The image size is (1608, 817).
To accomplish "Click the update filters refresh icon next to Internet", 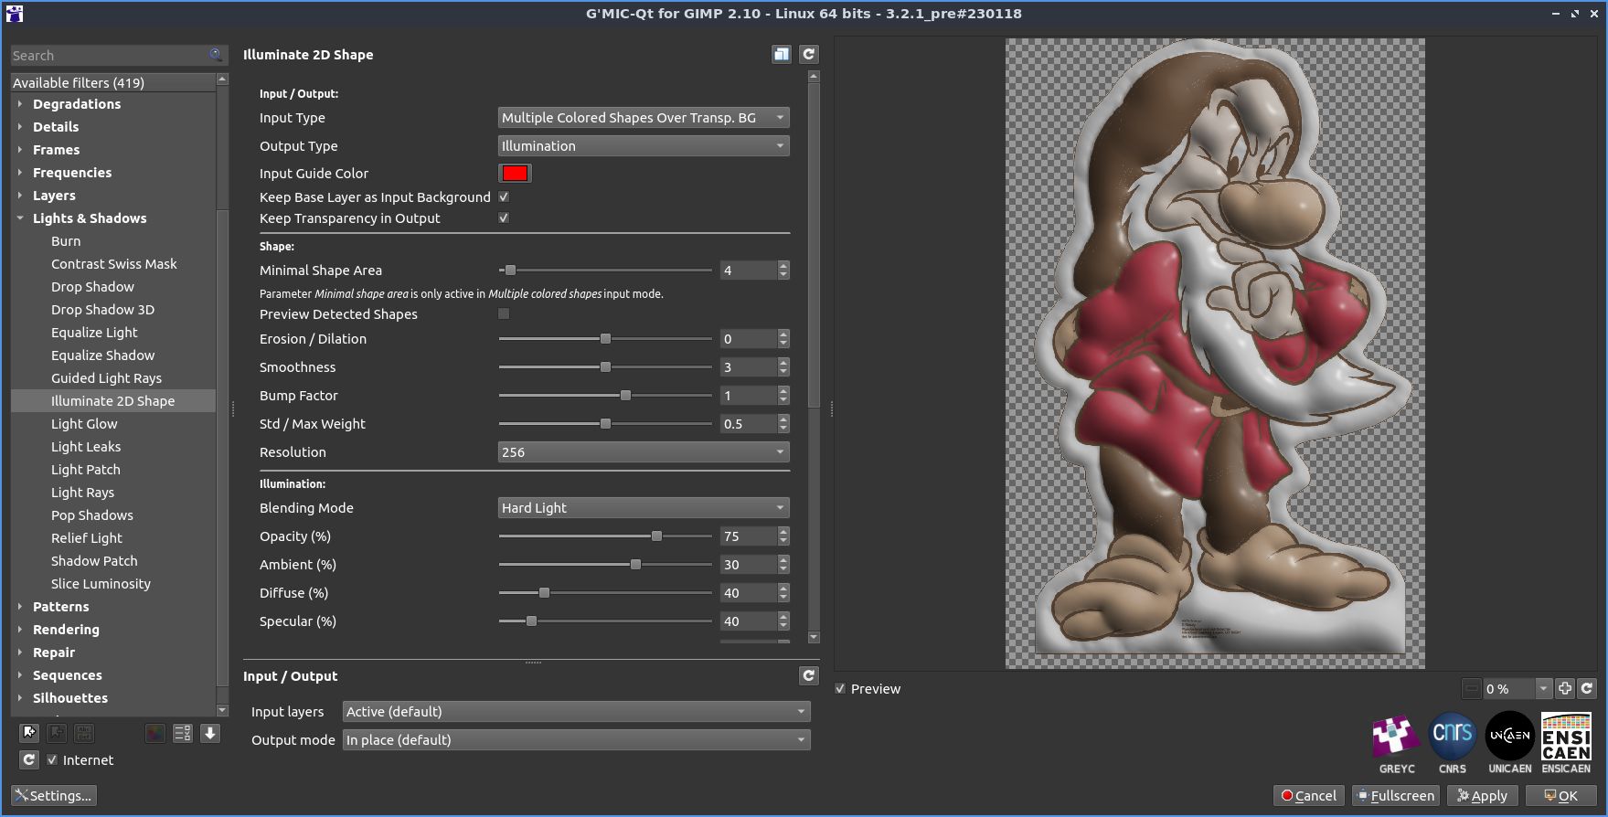I will (x=29, y=760).
